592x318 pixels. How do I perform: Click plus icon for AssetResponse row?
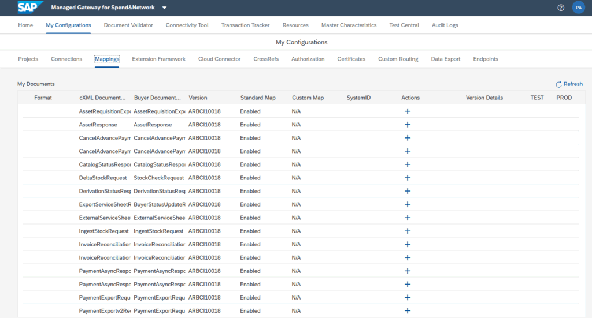click(407, 125)
